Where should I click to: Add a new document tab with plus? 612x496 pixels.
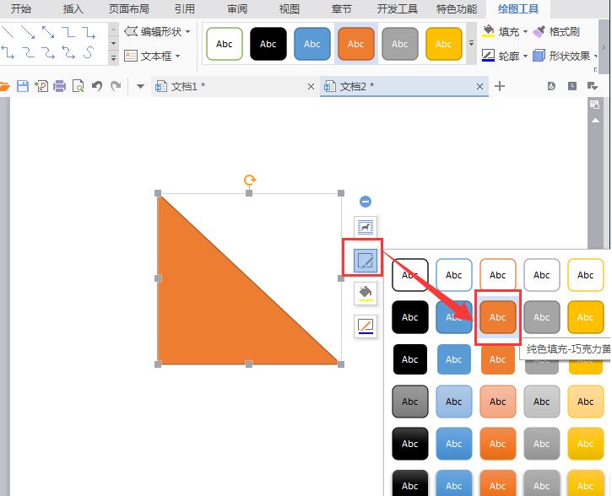[500, 86]
